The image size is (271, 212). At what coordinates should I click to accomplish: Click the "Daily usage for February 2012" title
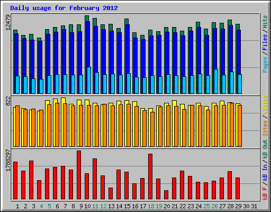[x=64, y=8]
